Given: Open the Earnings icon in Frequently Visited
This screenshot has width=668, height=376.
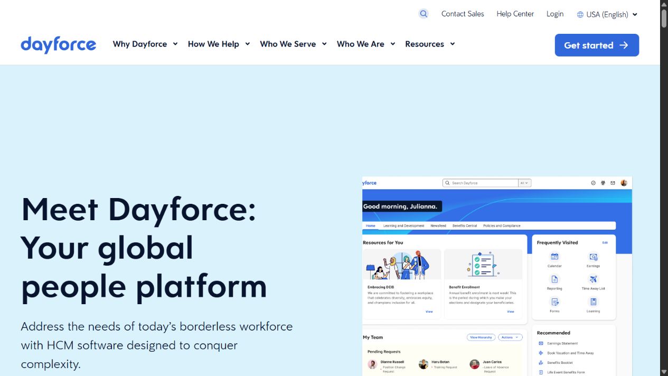Looking at the screenshot, I should 593,257.
